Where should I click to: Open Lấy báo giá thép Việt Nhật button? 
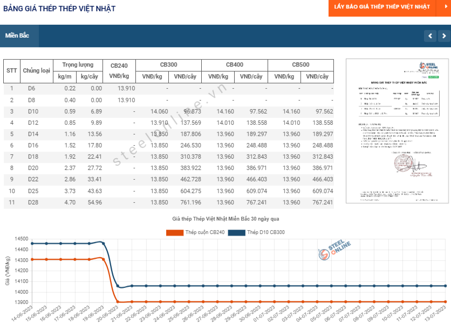coord(382,7)
